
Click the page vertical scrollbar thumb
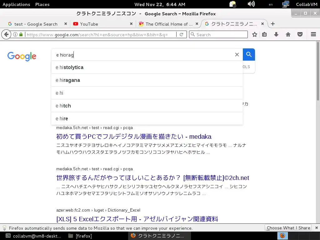coord(318,71)
